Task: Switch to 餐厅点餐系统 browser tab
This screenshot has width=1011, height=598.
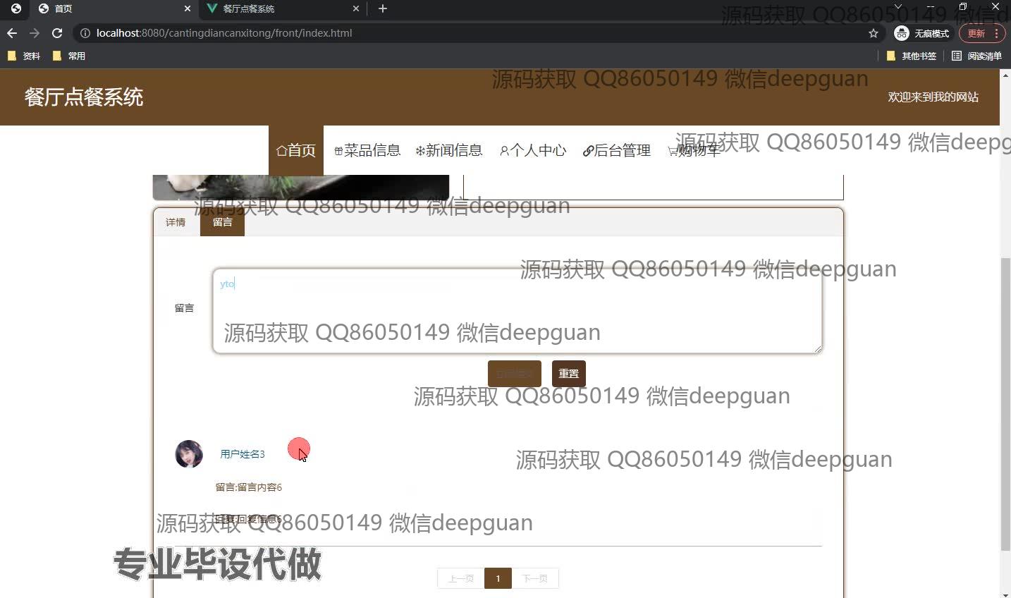Action: 282,8
